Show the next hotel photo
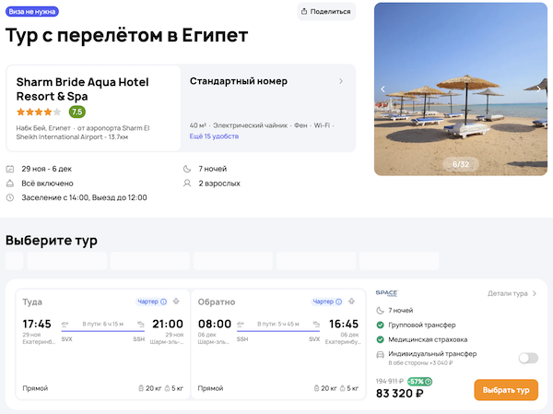Image resolution: width=553 pixels, height=414 pixels. (x=538, y=89)
